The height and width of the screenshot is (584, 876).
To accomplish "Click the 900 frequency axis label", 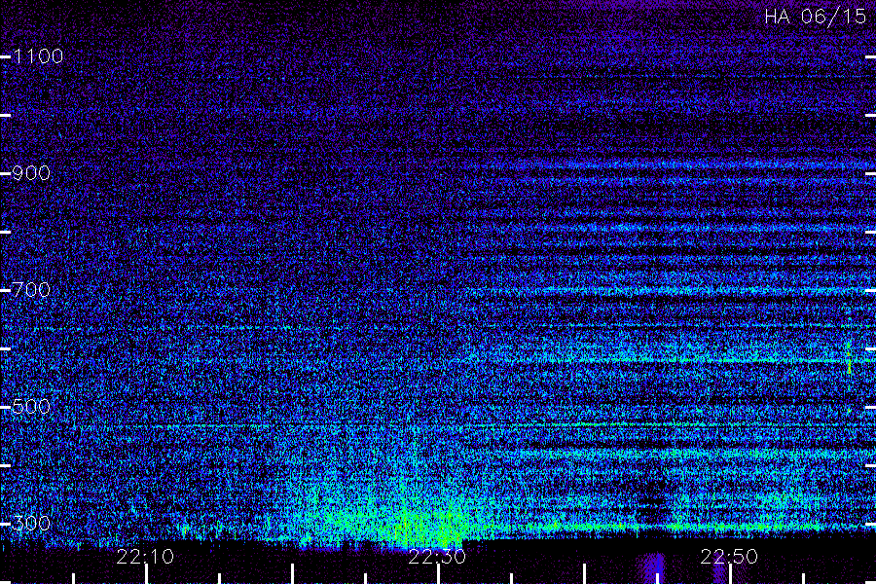I will (x=31, y=172).
